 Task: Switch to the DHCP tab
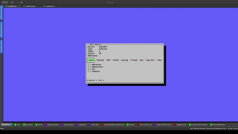tap(108, 60)
